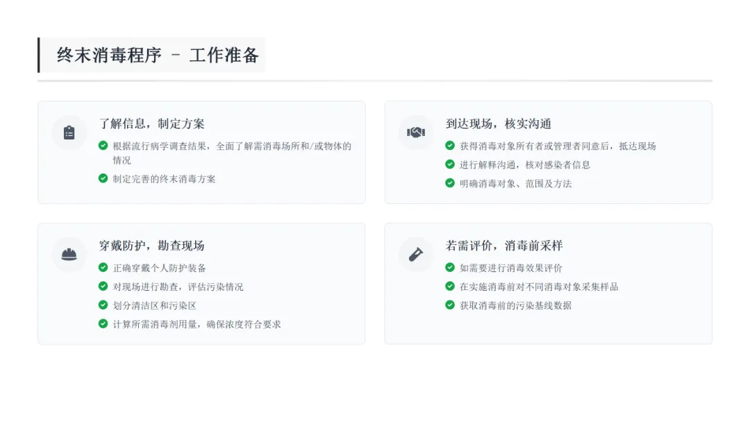Click the check mark beside 明确消毒对象、范围及方法
Image resolution: width=750 pixels, height=422 pixels.
(x=450, y=183)
